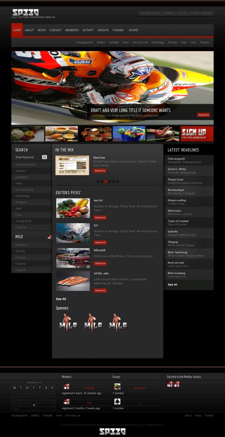Open the Facebook link in header
Viewport: 225px width, 437px height.
pyautogui.click(x=168, y=13)
